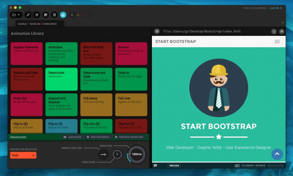
Task: Enable Selectors in the status bar
Action: pyautogui.click(x=275, y=165)
